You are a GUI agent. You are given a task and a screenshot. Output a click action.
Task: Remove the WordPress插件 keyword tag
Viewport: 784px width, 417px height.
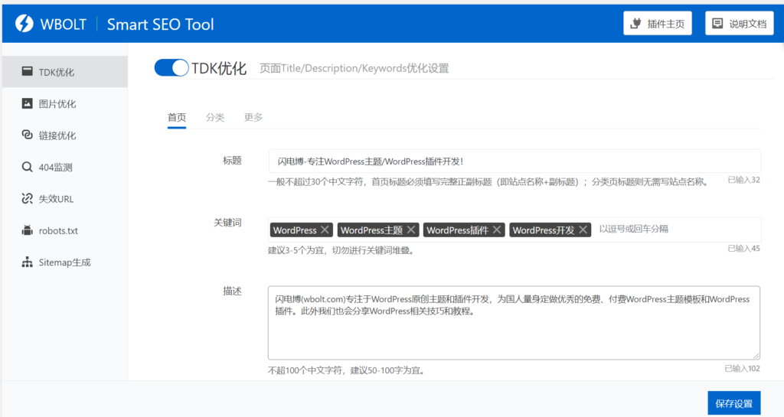click(x=497, y=230)
